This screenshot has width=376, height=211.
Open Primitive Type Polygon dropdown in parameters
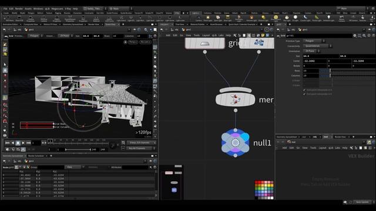[314, 41]
